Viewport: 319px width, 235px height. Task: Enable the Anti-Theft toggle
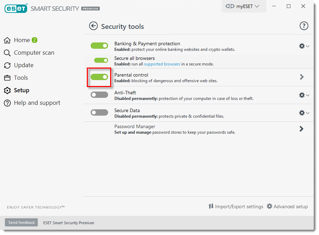tap(99, 94)
